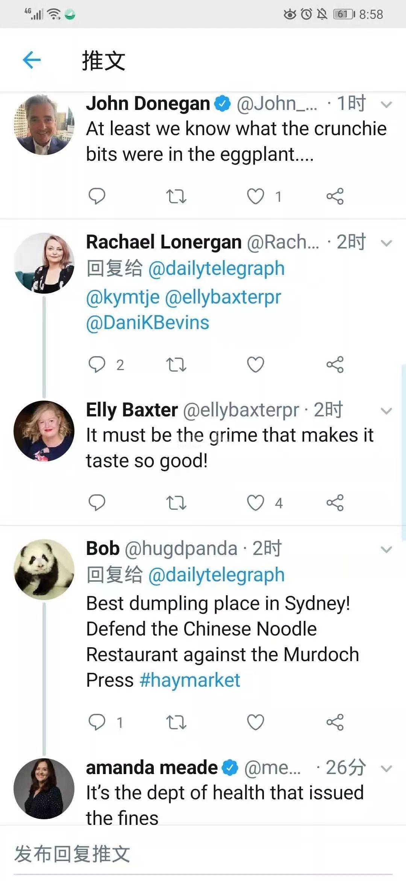Expand chevron menu on Bob's tweet
Viewport: 406px width, 881px height.
pos(386,549)
